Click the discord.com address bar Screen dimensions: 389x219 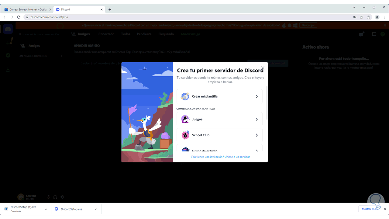pos(188,17)
